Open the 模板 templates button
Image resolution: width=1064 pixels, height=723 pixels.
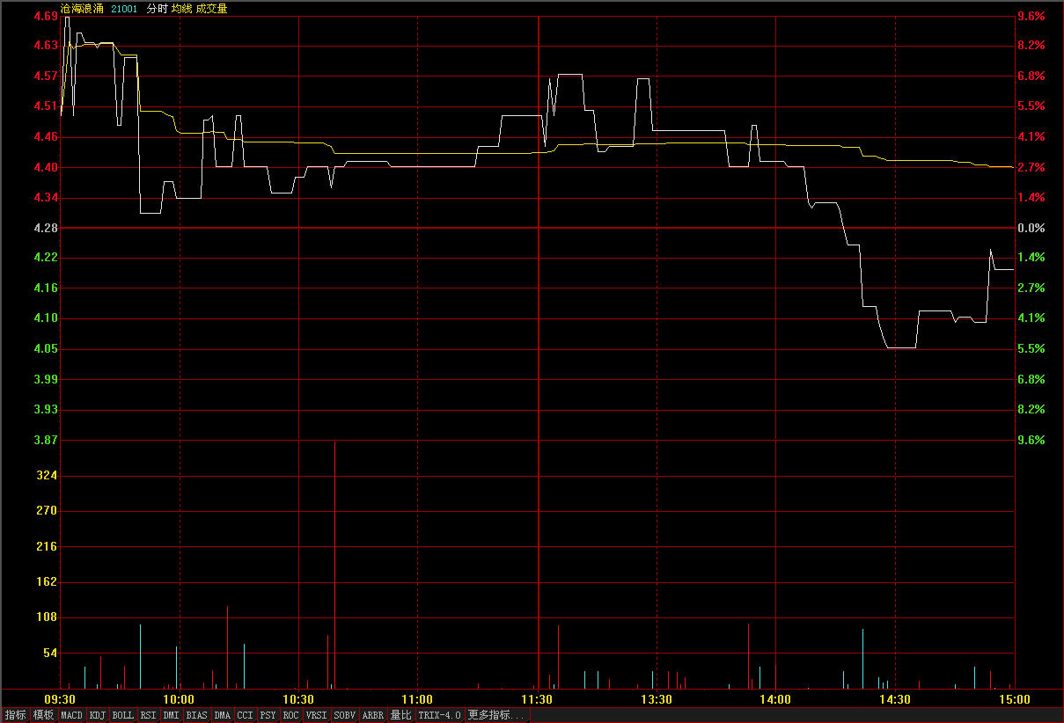[x=43, y=715]
